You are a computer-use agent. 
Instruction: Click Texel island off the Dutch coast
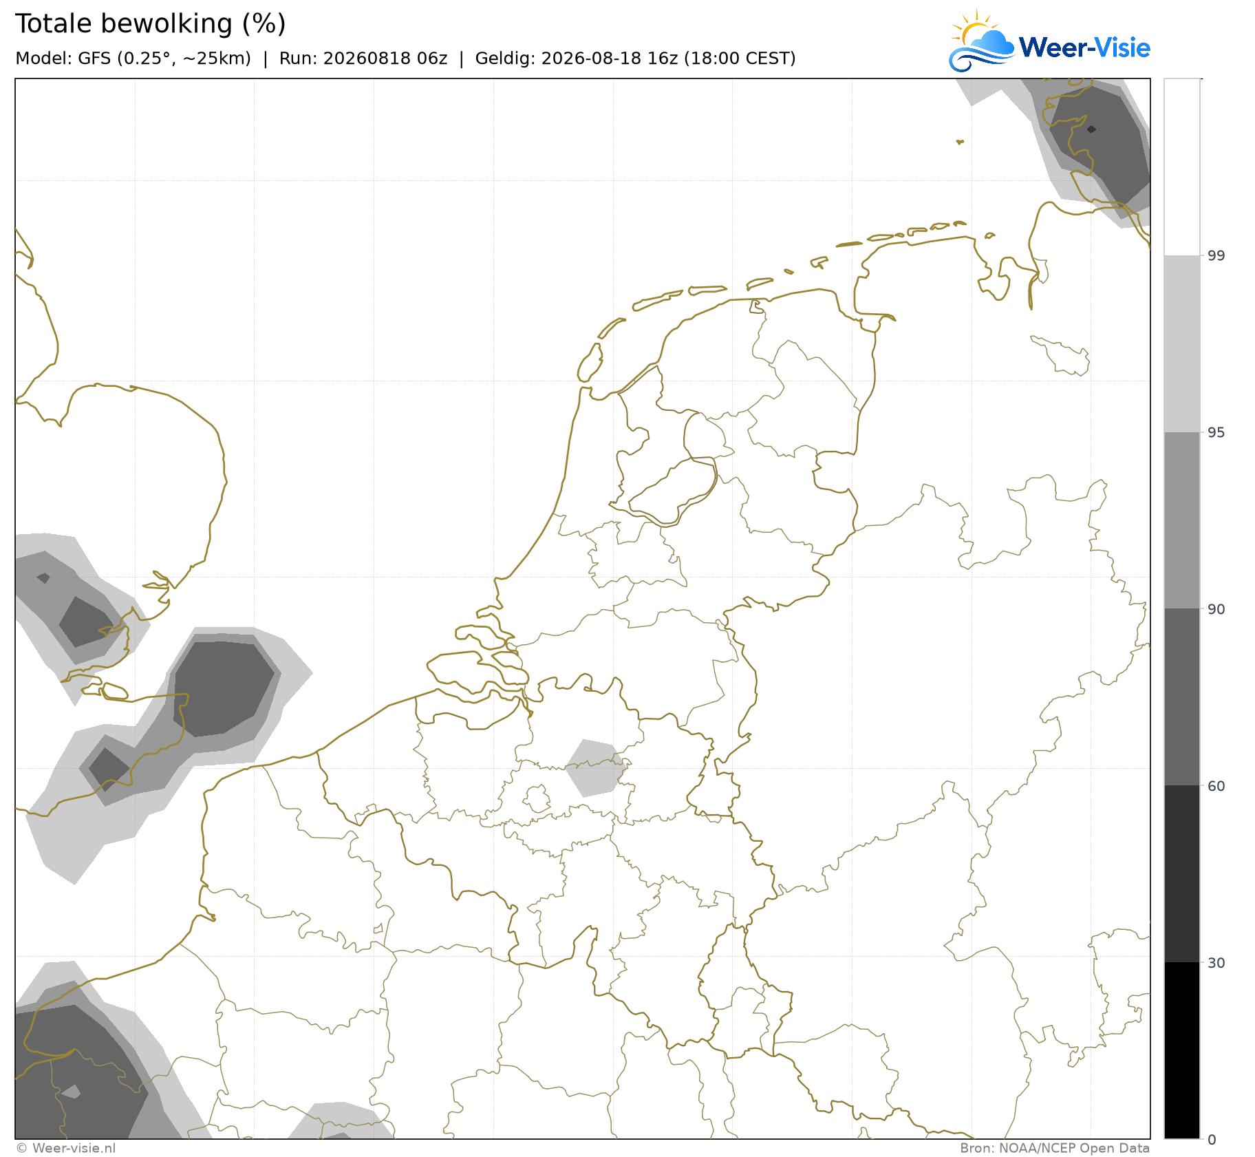pos(590,363)
